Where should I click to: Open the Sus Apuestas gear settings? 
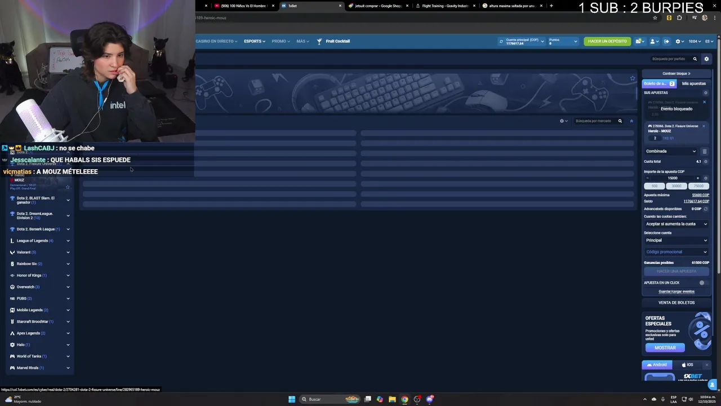tap(705, 92)
